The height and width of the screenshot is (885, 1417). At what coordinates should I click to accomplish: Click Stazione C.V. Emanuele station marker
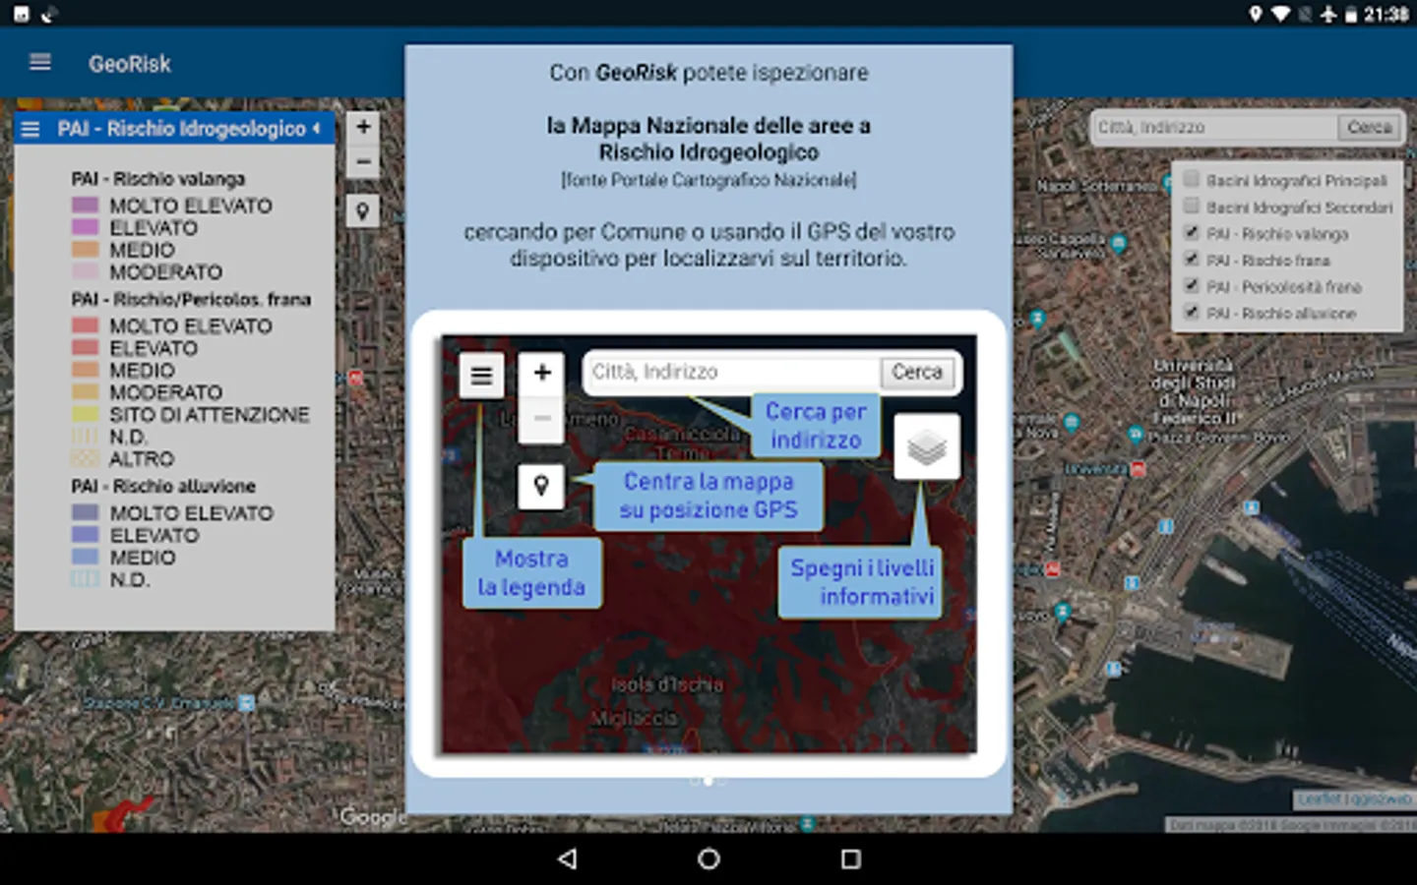[247, 703]
